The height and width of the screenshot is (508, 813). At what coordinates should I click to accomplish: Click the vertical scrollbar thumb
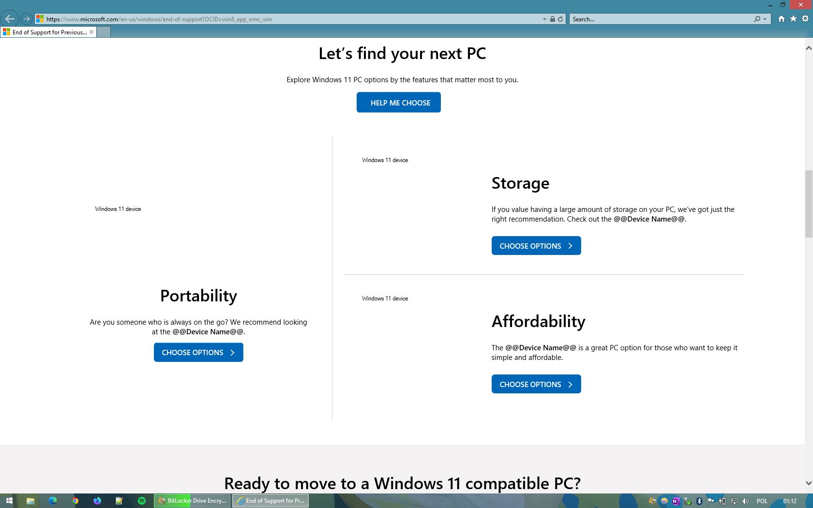809,204
